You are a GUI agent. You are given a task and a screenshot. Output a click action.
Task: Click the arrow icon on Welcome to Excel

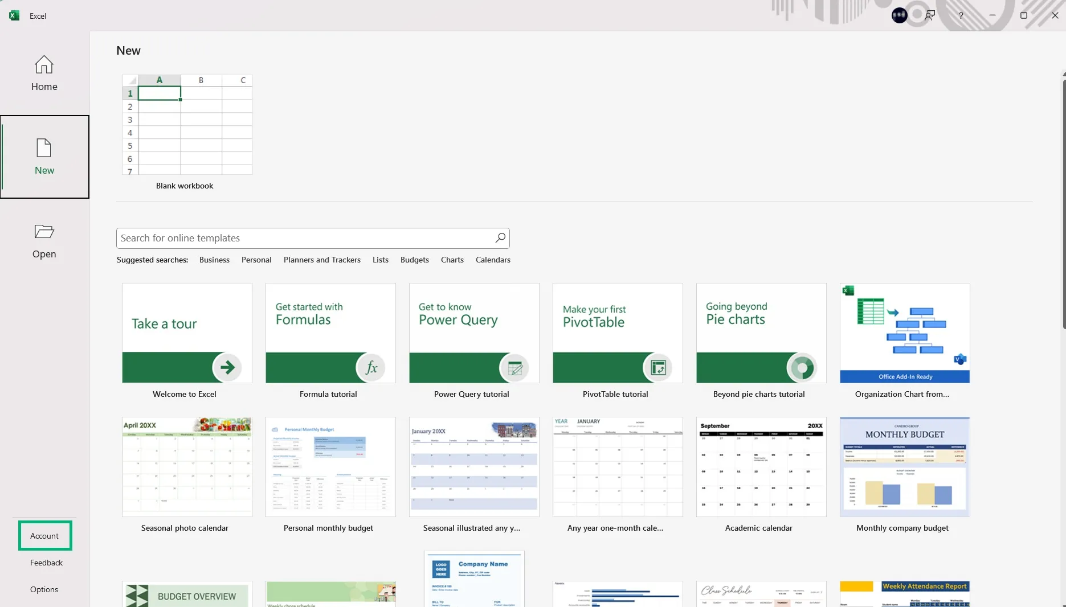pos(227,367)
